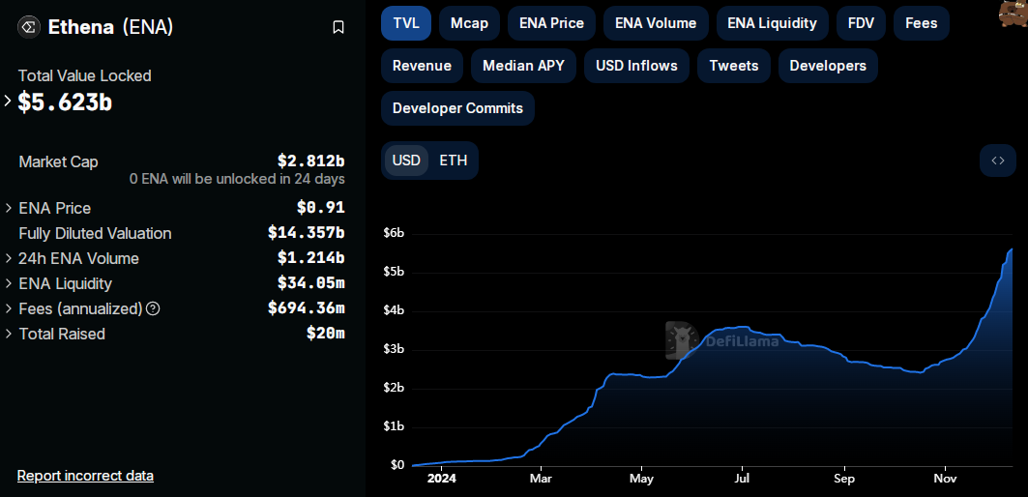This screenshot has width=1028, height=497.
Task: Enable the ENA Liquidity chart metric
Action: 773,23
